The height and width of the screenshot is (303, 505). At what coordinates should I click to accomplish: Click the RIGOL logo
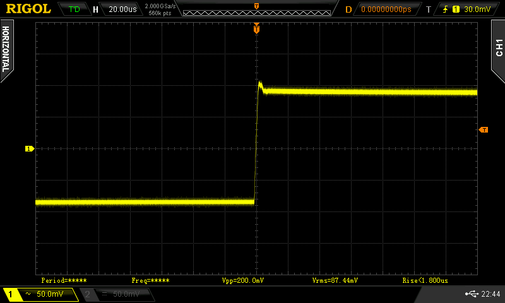(x=28, y=9)
